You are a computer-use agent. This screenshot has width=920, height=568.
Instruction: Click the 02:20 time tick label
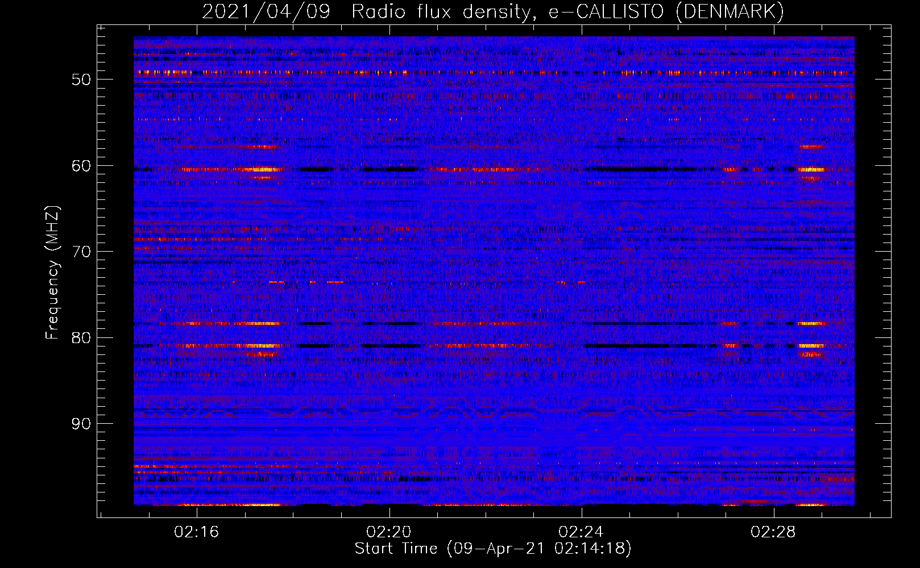(389, 532)
